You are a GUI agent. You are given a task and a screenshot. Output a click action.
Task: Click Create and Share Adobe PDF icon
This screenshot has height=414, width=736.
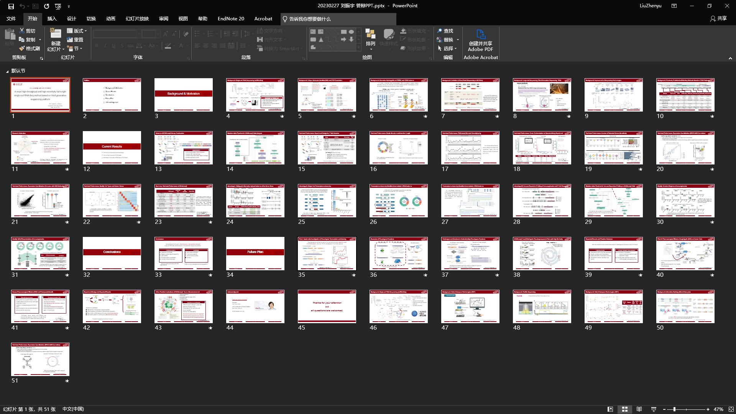click(x=480, y=34)
